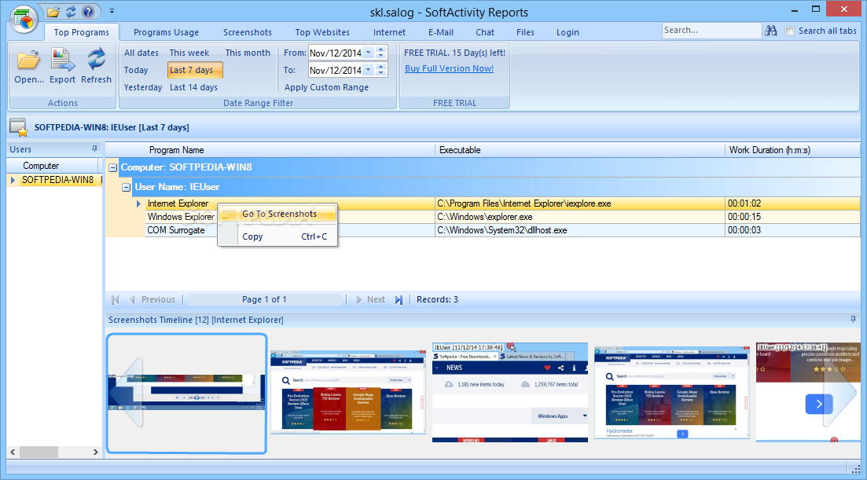Click the Next page button

click(x=371, y=299)
